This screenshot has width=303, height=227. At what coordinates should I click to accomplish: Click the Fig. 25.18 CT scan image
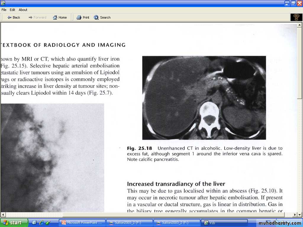click(204, 98)
